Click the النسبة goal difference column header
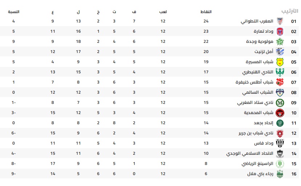The height and width of the screenshot is (186, 301). 14,12
